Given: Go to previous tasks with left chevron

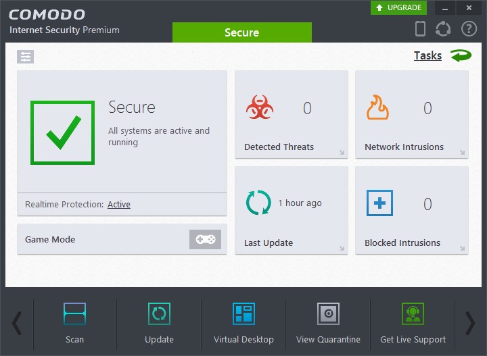Looking at the screenshot, I should (17, 324).
